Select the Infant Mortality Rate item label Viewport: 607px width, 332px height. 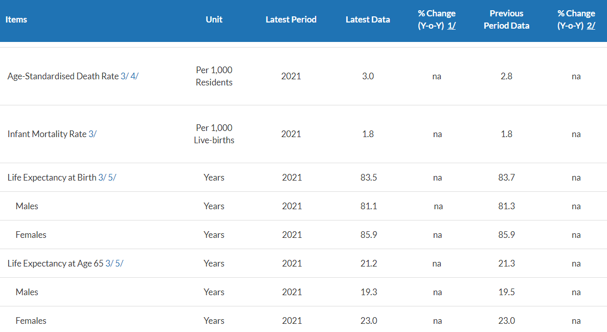tap(47, 134)
